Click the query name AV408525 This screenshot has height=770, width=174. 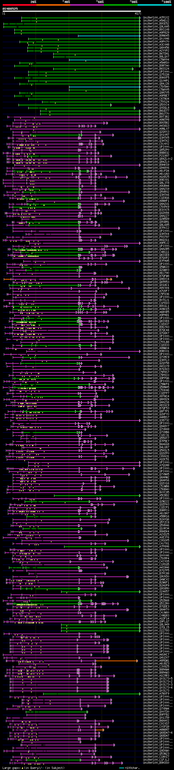coord(10,9)
